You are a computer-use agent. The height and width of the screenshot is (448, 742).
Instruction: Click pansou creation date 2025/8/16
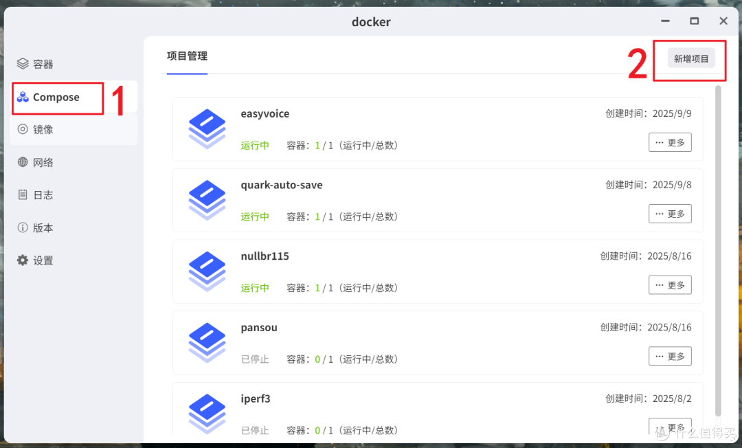point(669,327)
